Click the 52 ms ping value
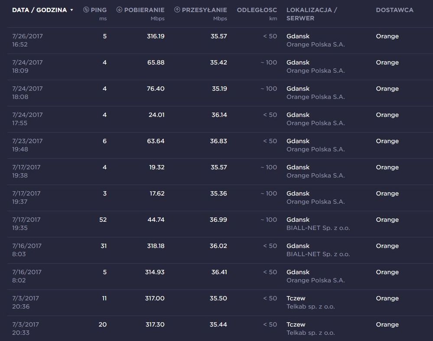The height and width of the screenshot is (341, 433). tap(103, 220)
